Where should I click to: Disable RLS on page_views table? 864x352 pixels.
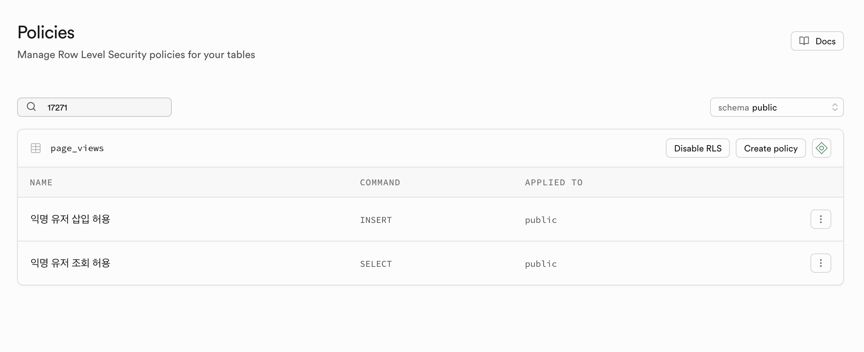tap(697, 148)
